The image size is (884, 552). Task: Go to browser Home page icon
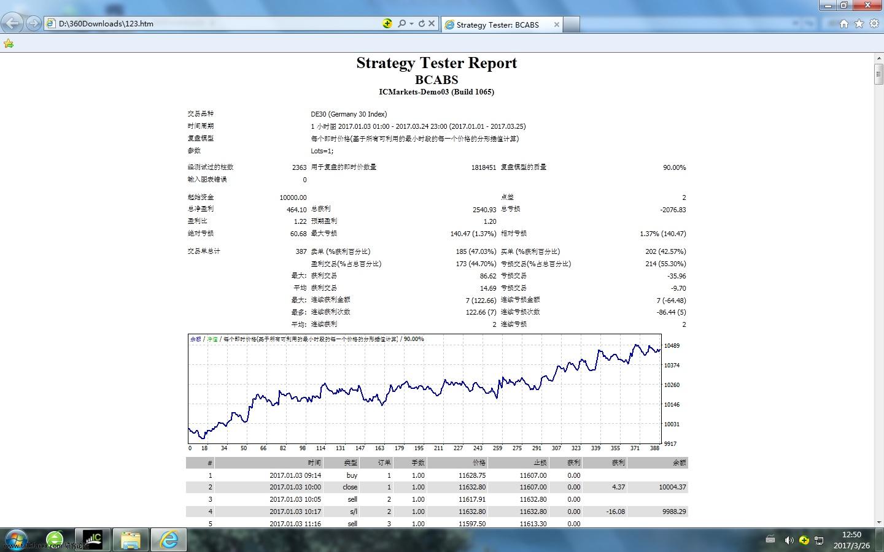tap(843, 23)
